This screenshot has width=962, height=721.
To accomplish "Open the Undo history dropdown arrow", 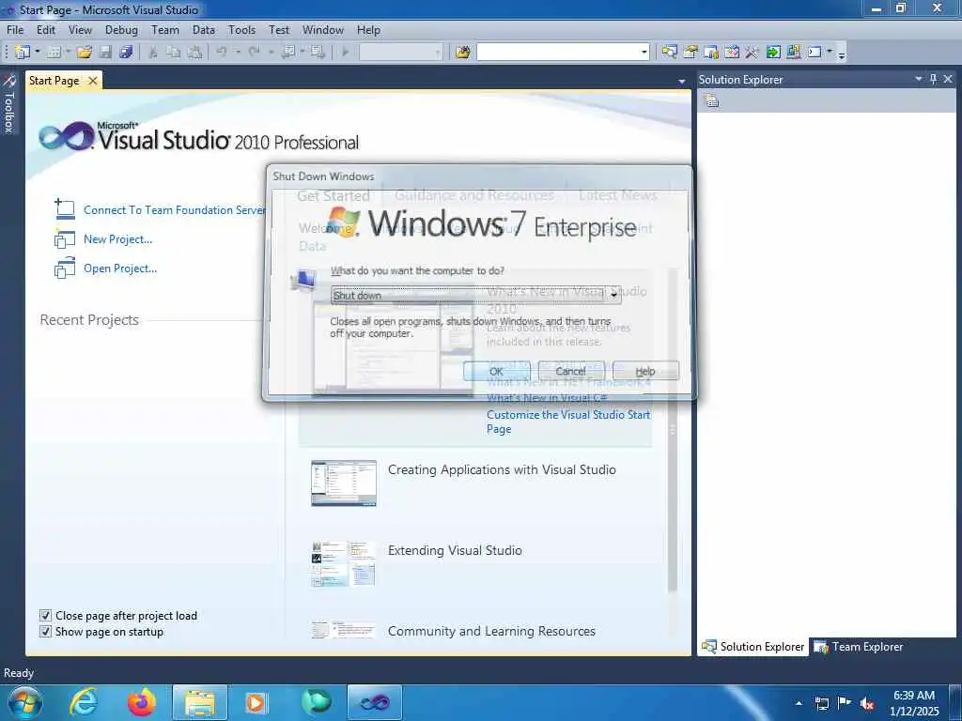I will pos(238,53).
